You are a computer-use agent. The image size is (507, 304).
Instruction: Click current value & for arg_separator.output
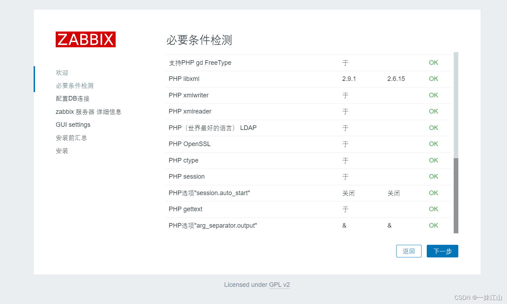tap(344, 226)
